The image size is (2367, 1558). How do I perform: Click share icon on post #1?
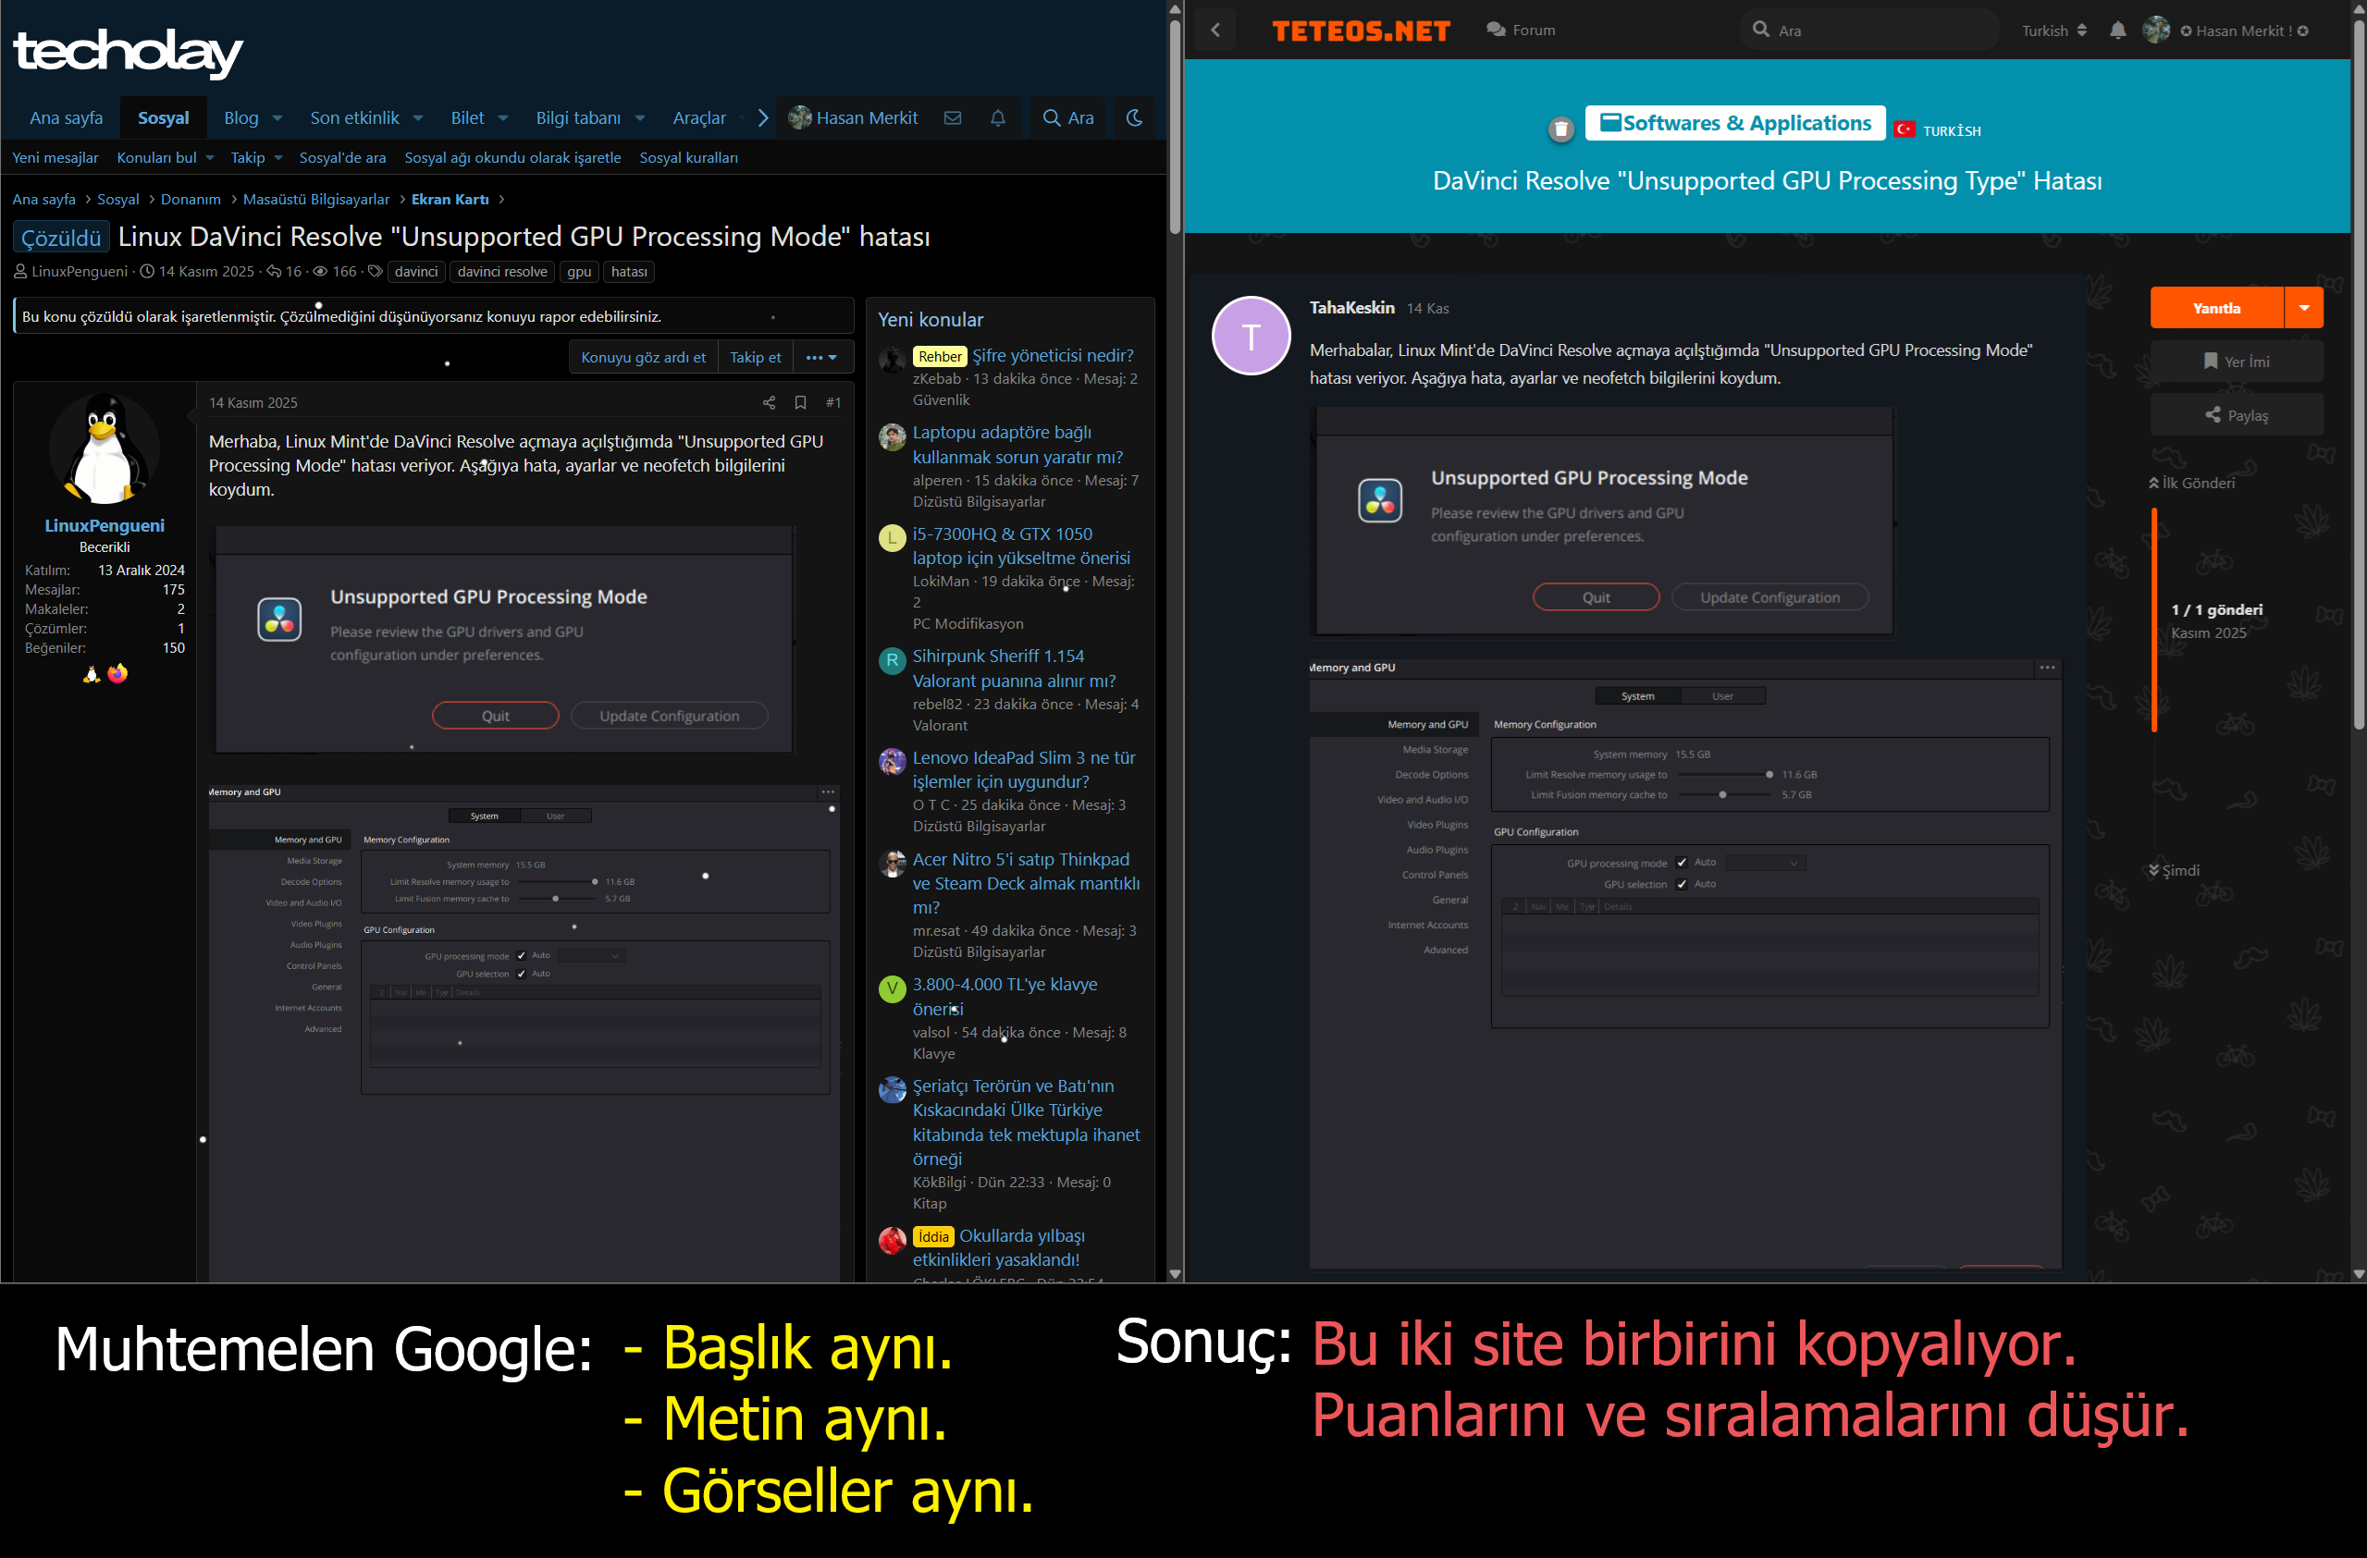(769, 402)
